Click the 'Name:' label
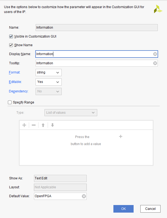The image size is (167, 218). tap(14, 28)
